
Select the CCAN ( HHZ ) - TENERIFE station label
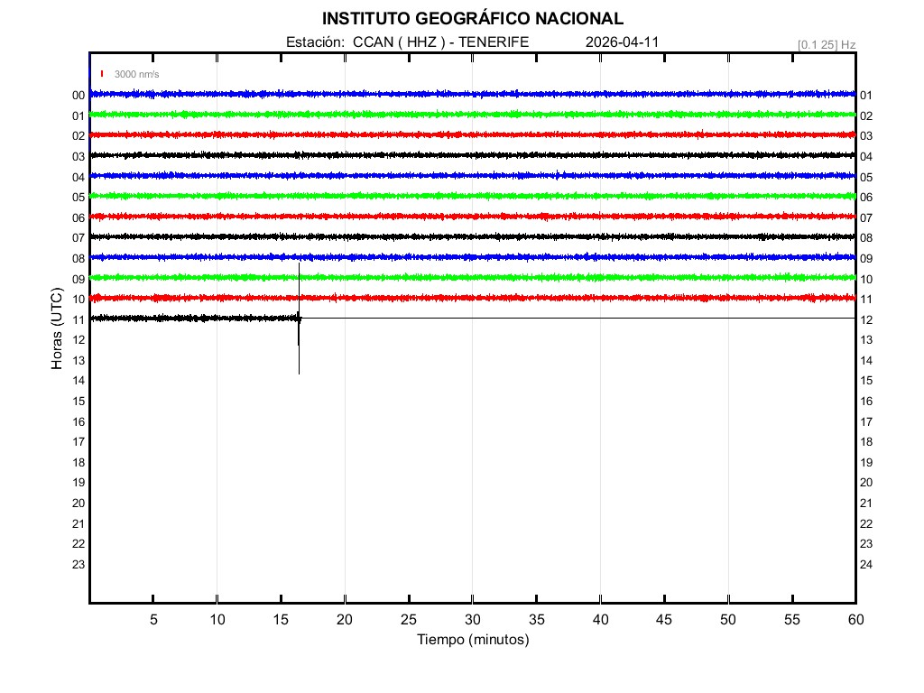tap(407, 42)
